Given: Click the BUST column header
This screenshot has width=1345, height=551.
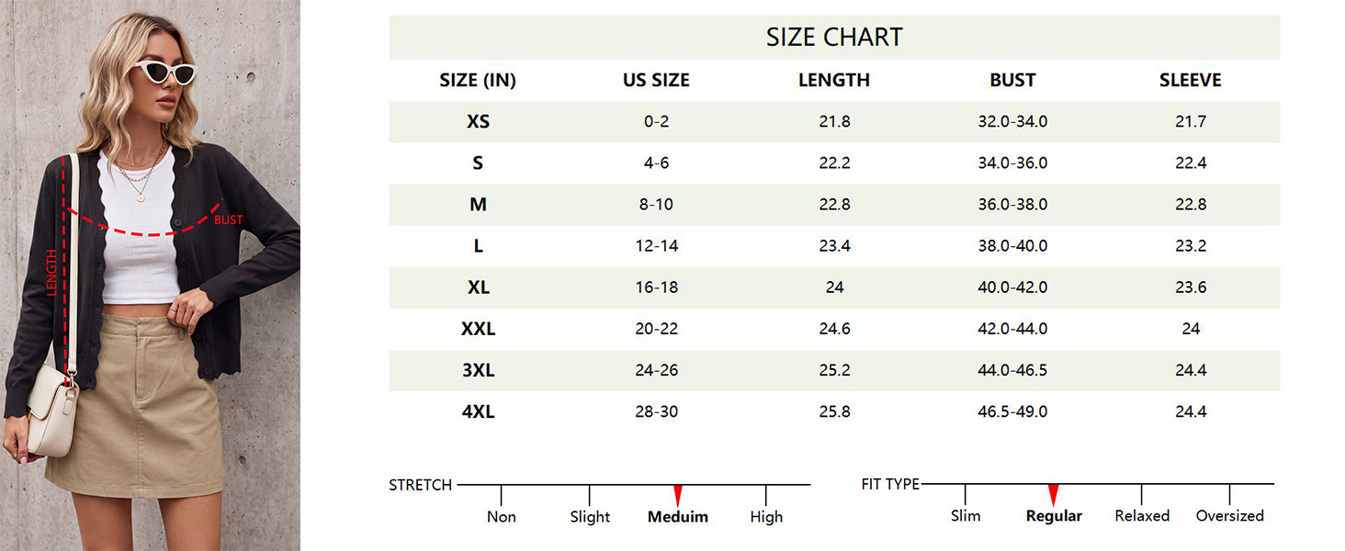Looking at the screenshot, I should (1012, 81).
